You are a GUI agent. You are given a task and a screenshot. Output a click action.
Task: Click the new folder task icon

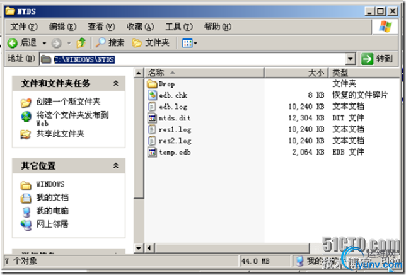coord(26,103)
